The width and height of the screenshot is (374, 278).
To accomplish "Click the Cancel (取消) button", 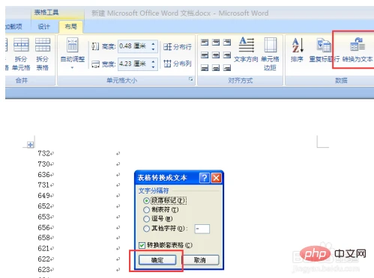I will click(200, 260).
